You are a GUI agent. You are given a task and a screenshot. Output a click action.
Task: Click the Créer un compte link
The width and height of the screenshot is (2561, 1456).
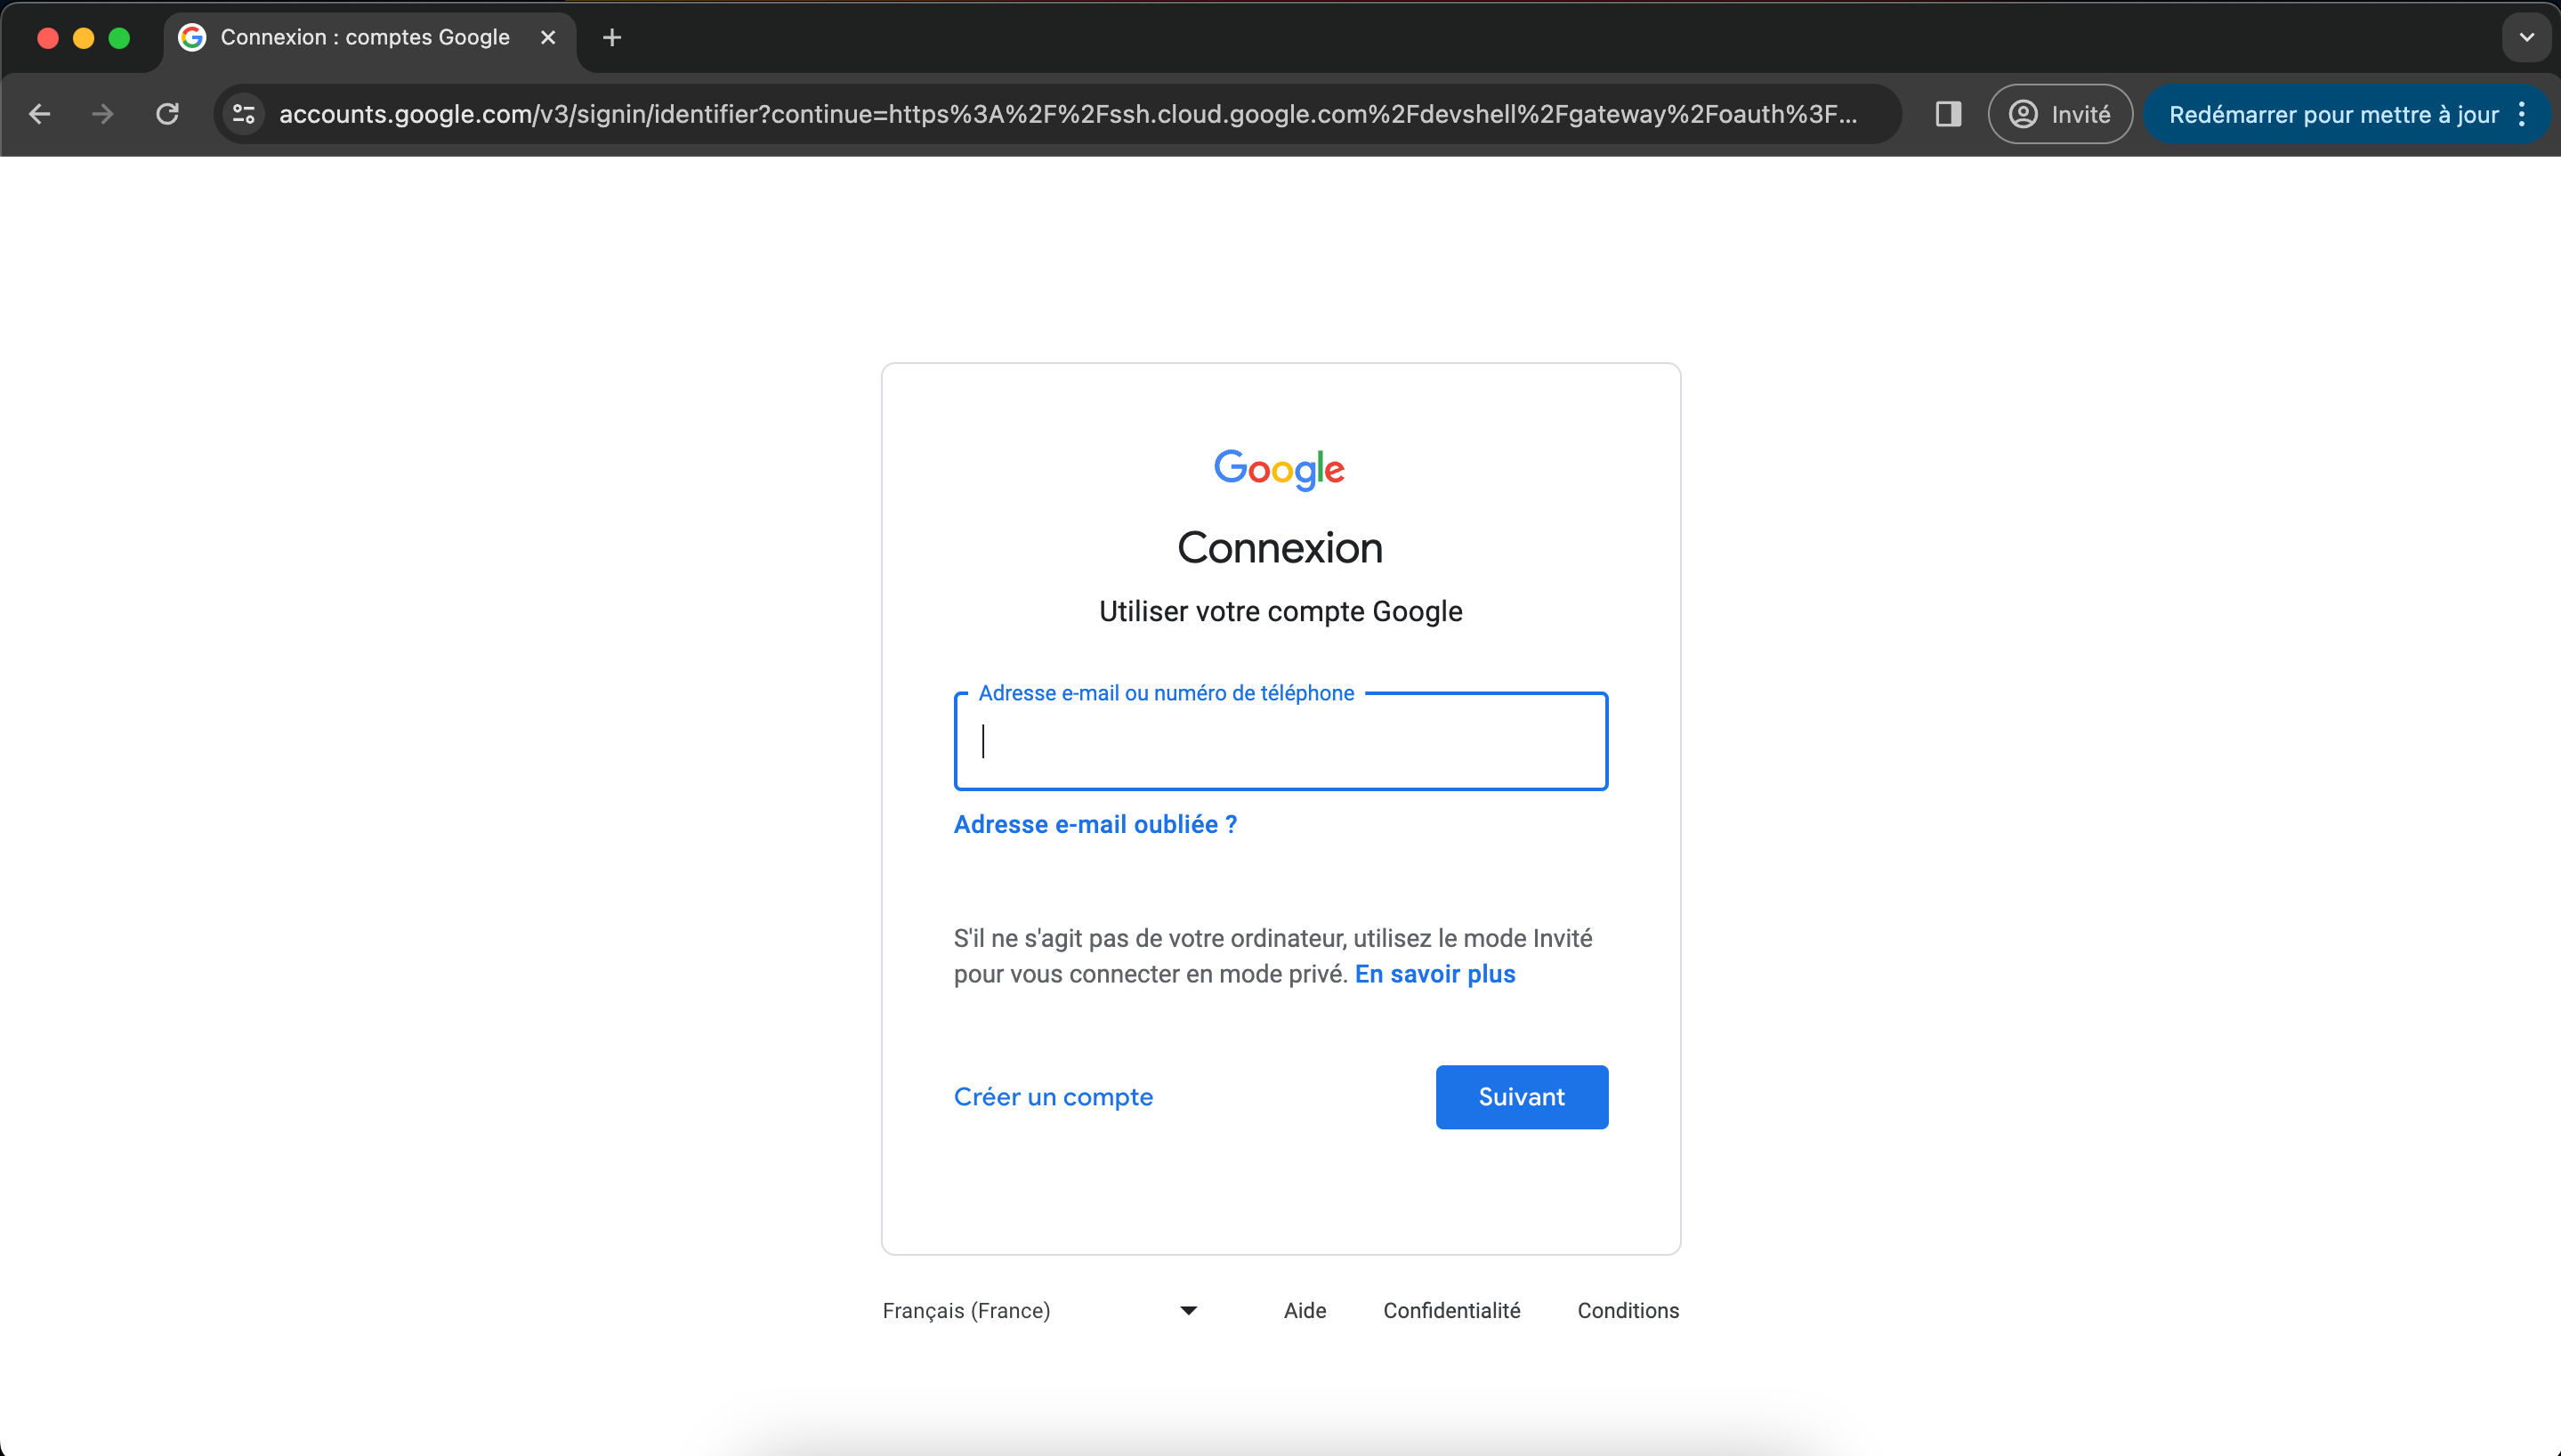(1053, 1097)
